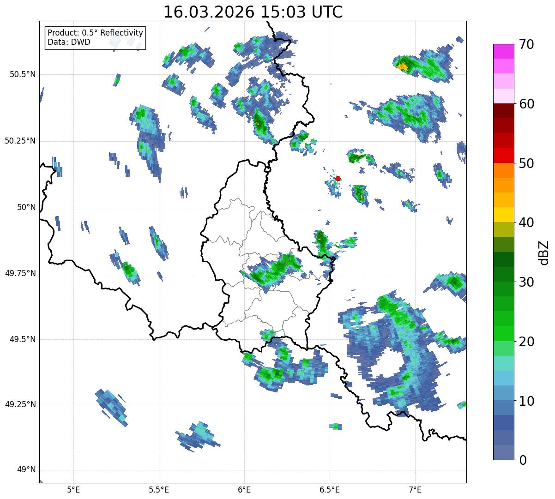The height and width of the screenshot is (499, 555).
Task: Click the 'Product: 0.5° Reflectivity' label
Action: [x=96, y=33]
